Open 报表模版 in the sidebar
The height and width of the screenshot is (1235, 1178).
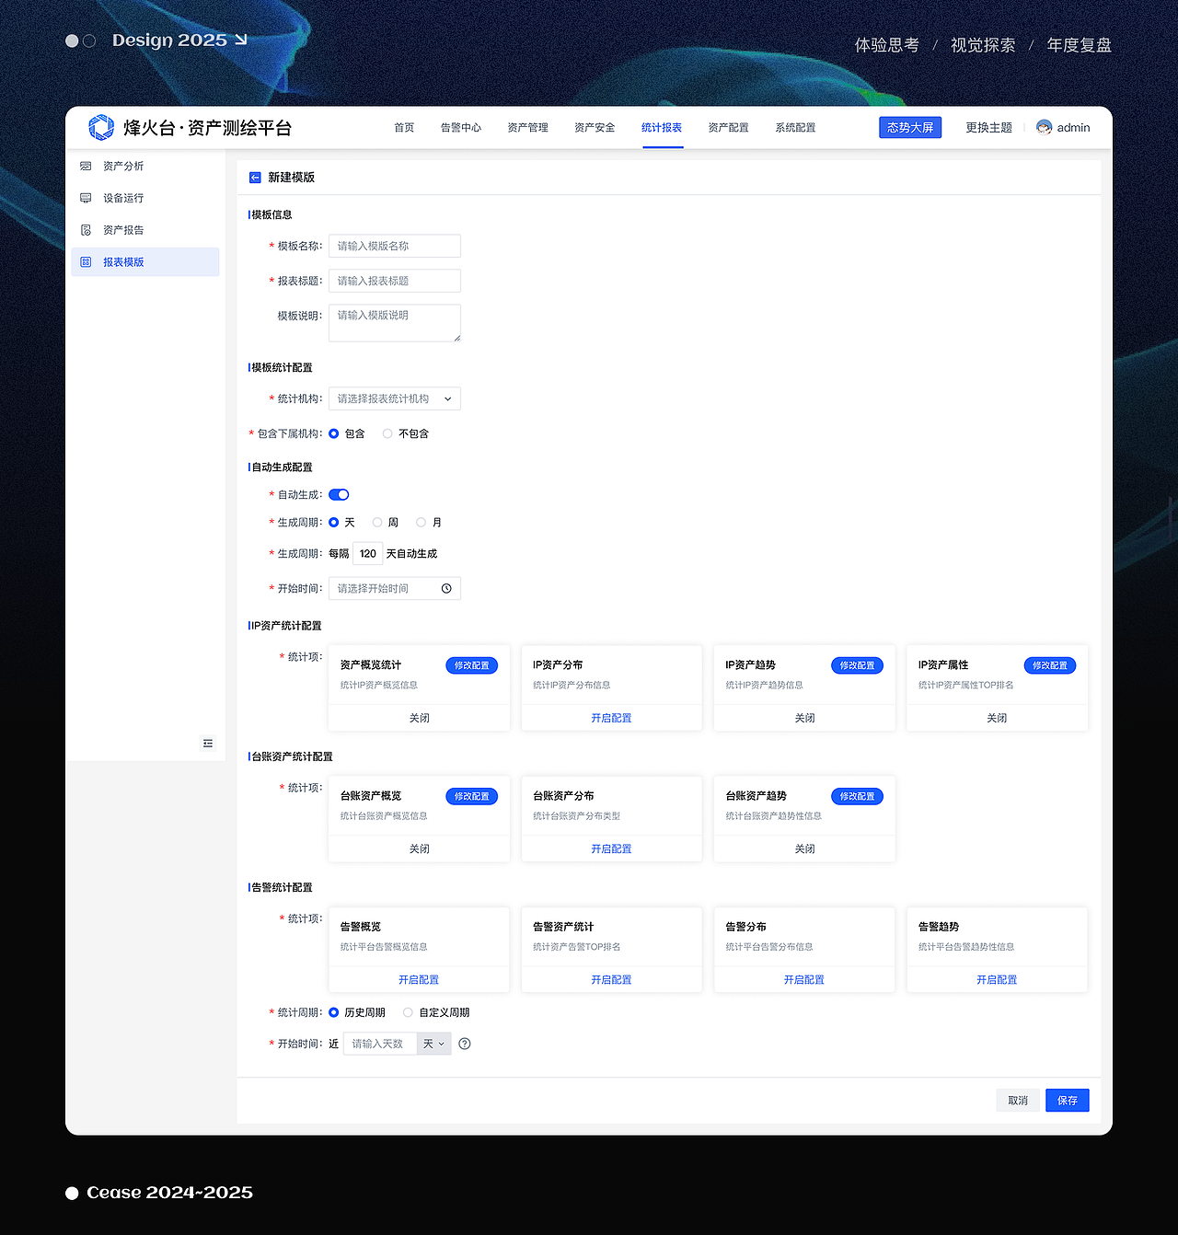pos(145,262)
